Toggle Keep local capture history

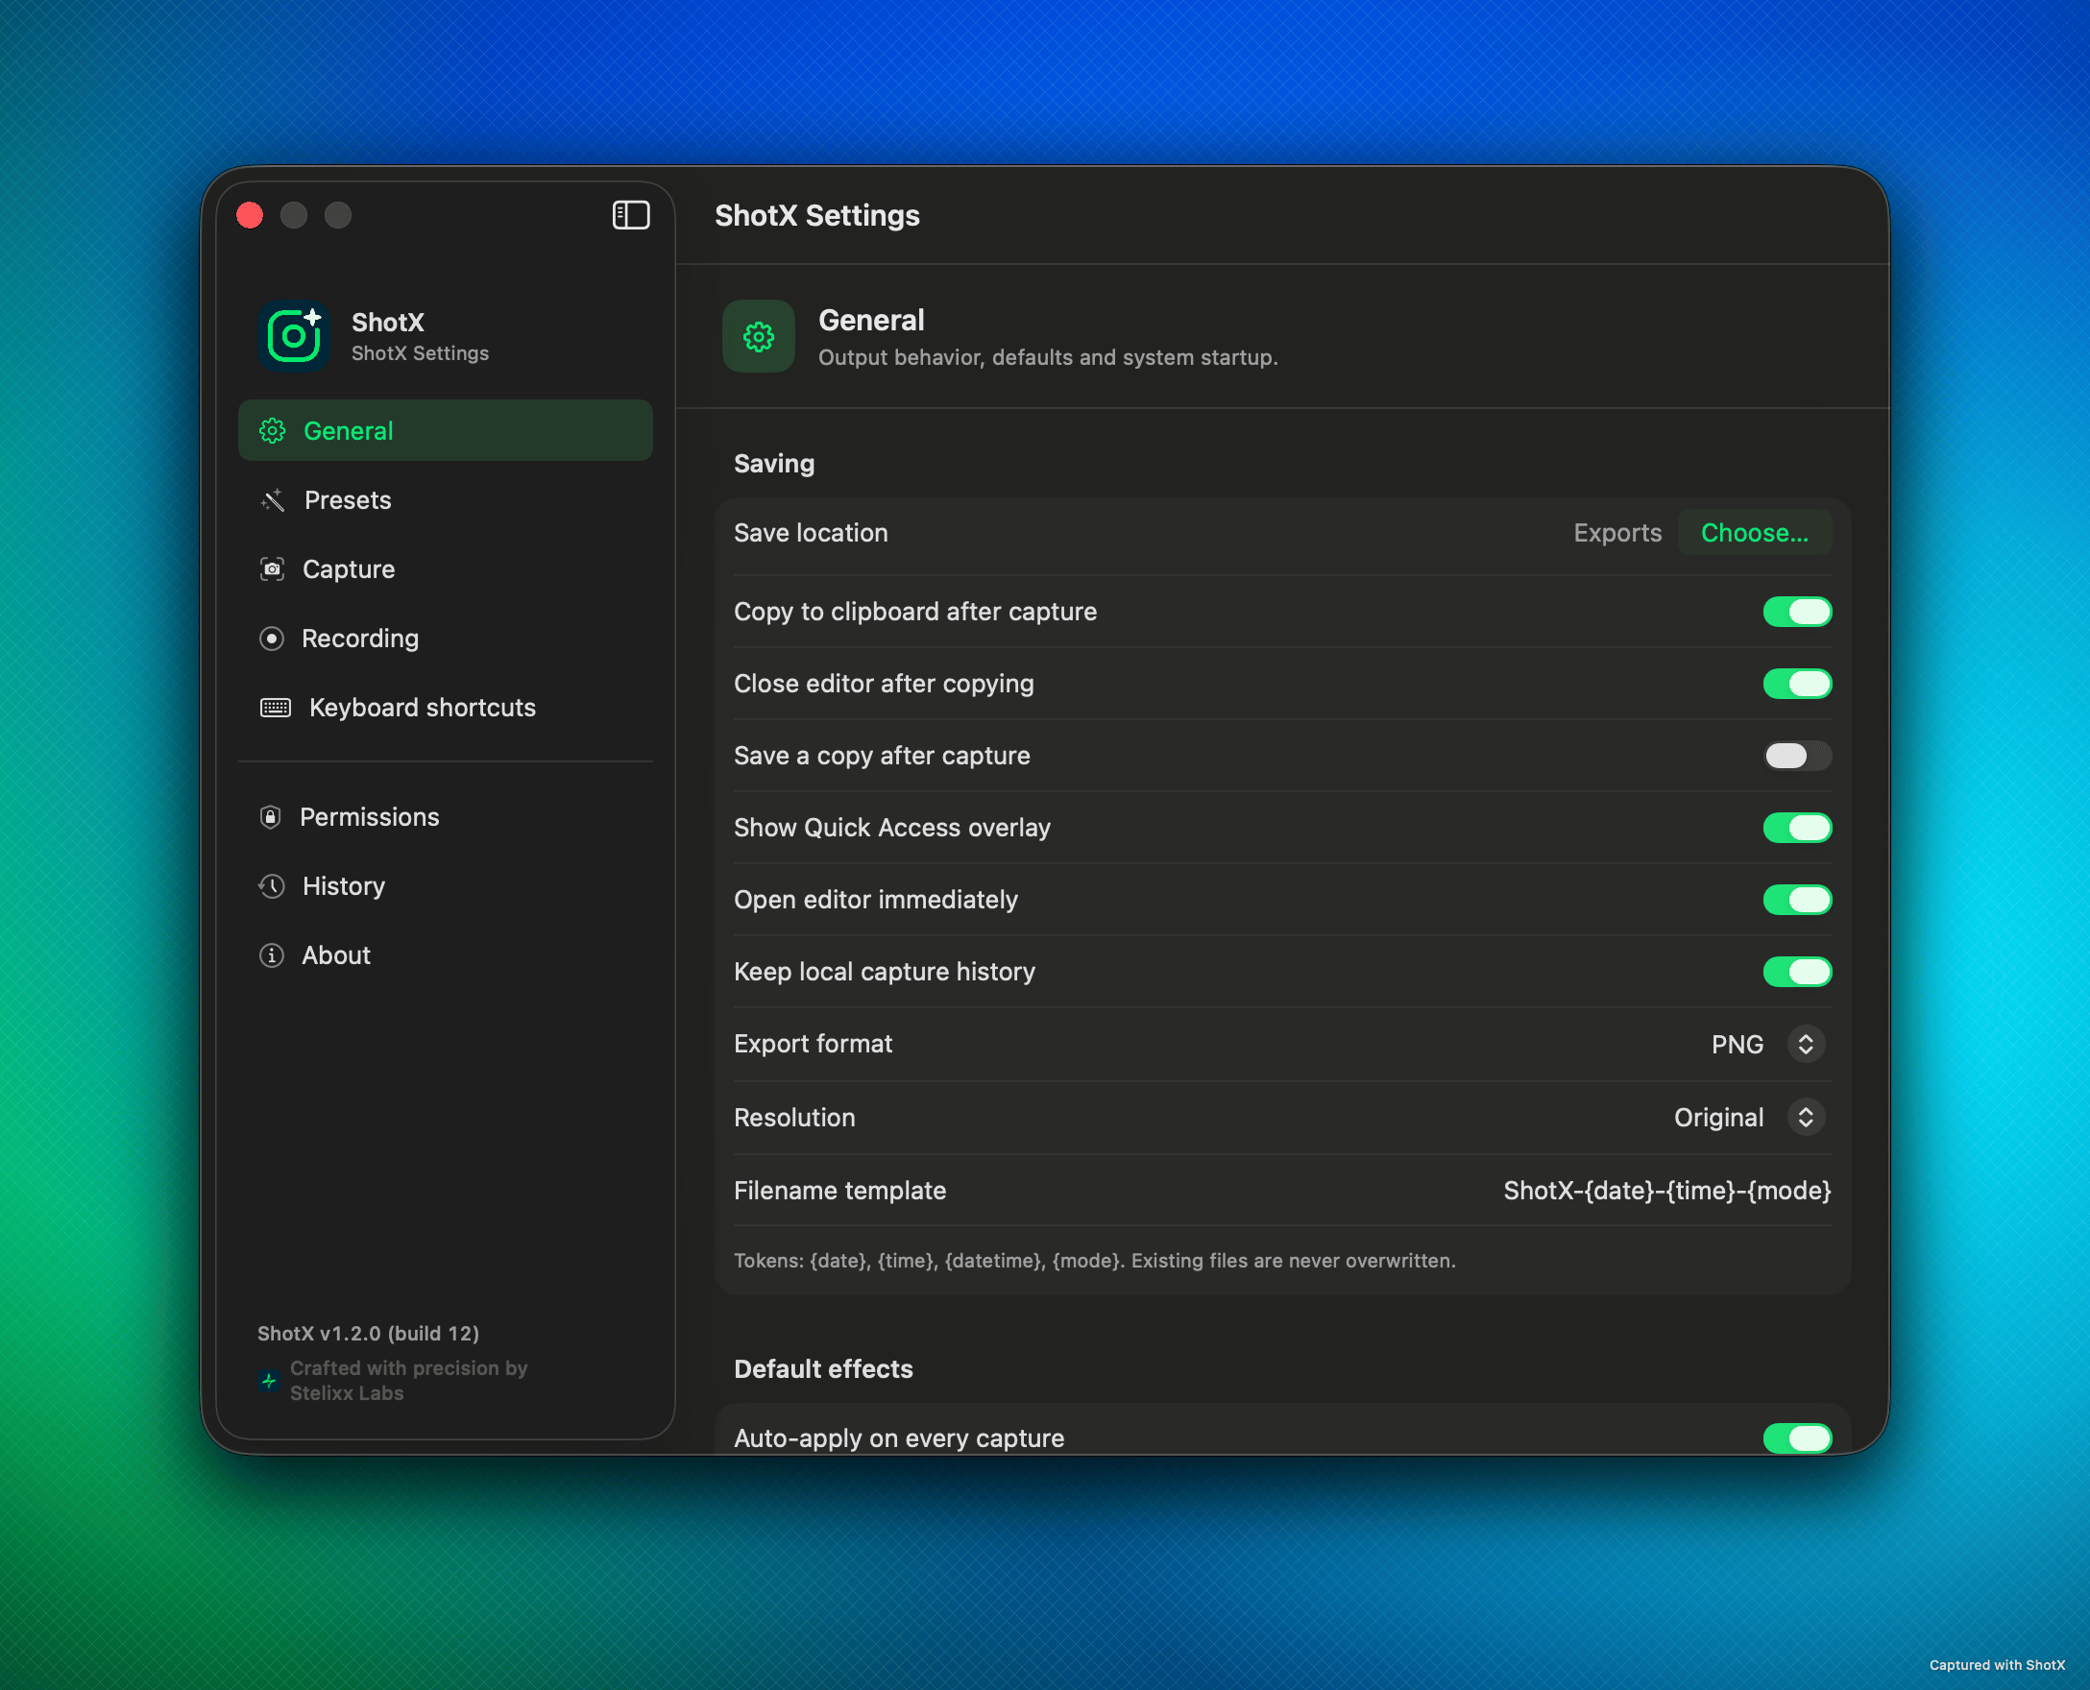click(x=1797, y=972)
